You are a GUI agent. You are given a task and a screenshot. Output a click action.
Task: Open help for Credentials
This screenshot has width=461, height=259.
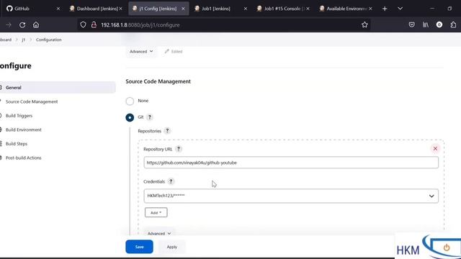[x=171, y=181]
